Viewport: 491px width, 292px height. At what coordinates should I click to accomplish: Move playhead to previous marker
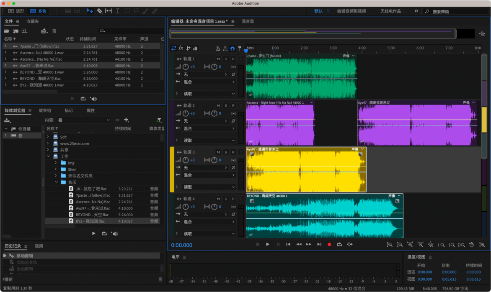point(288,244)
